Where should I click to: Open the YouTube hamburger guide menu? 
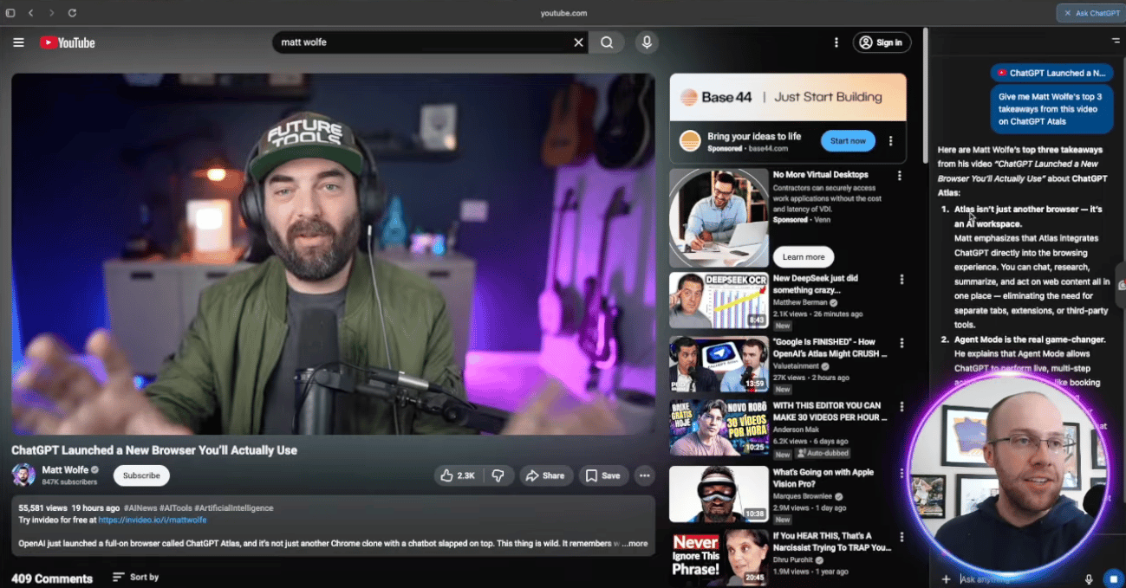(18, 42)
